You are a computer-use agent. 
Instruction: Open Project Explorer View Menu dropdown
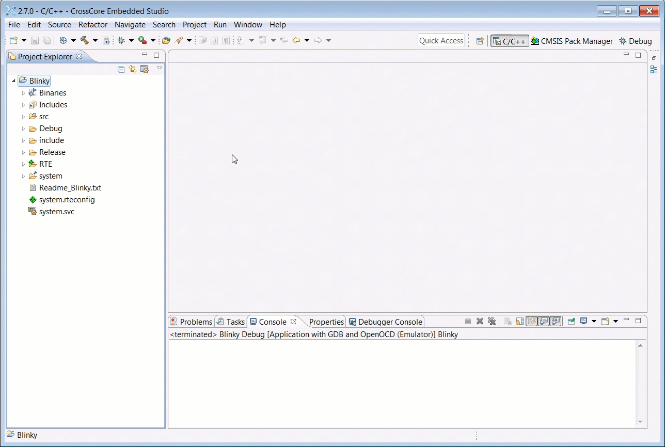[x=160, y=68]
